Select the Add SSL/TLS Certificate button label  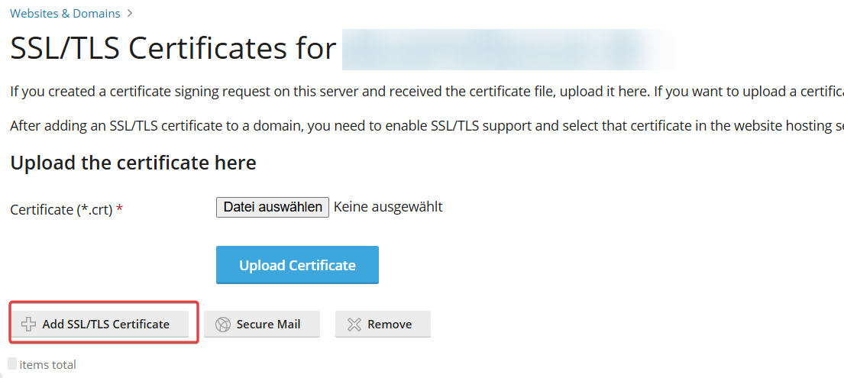pos(106,324)
